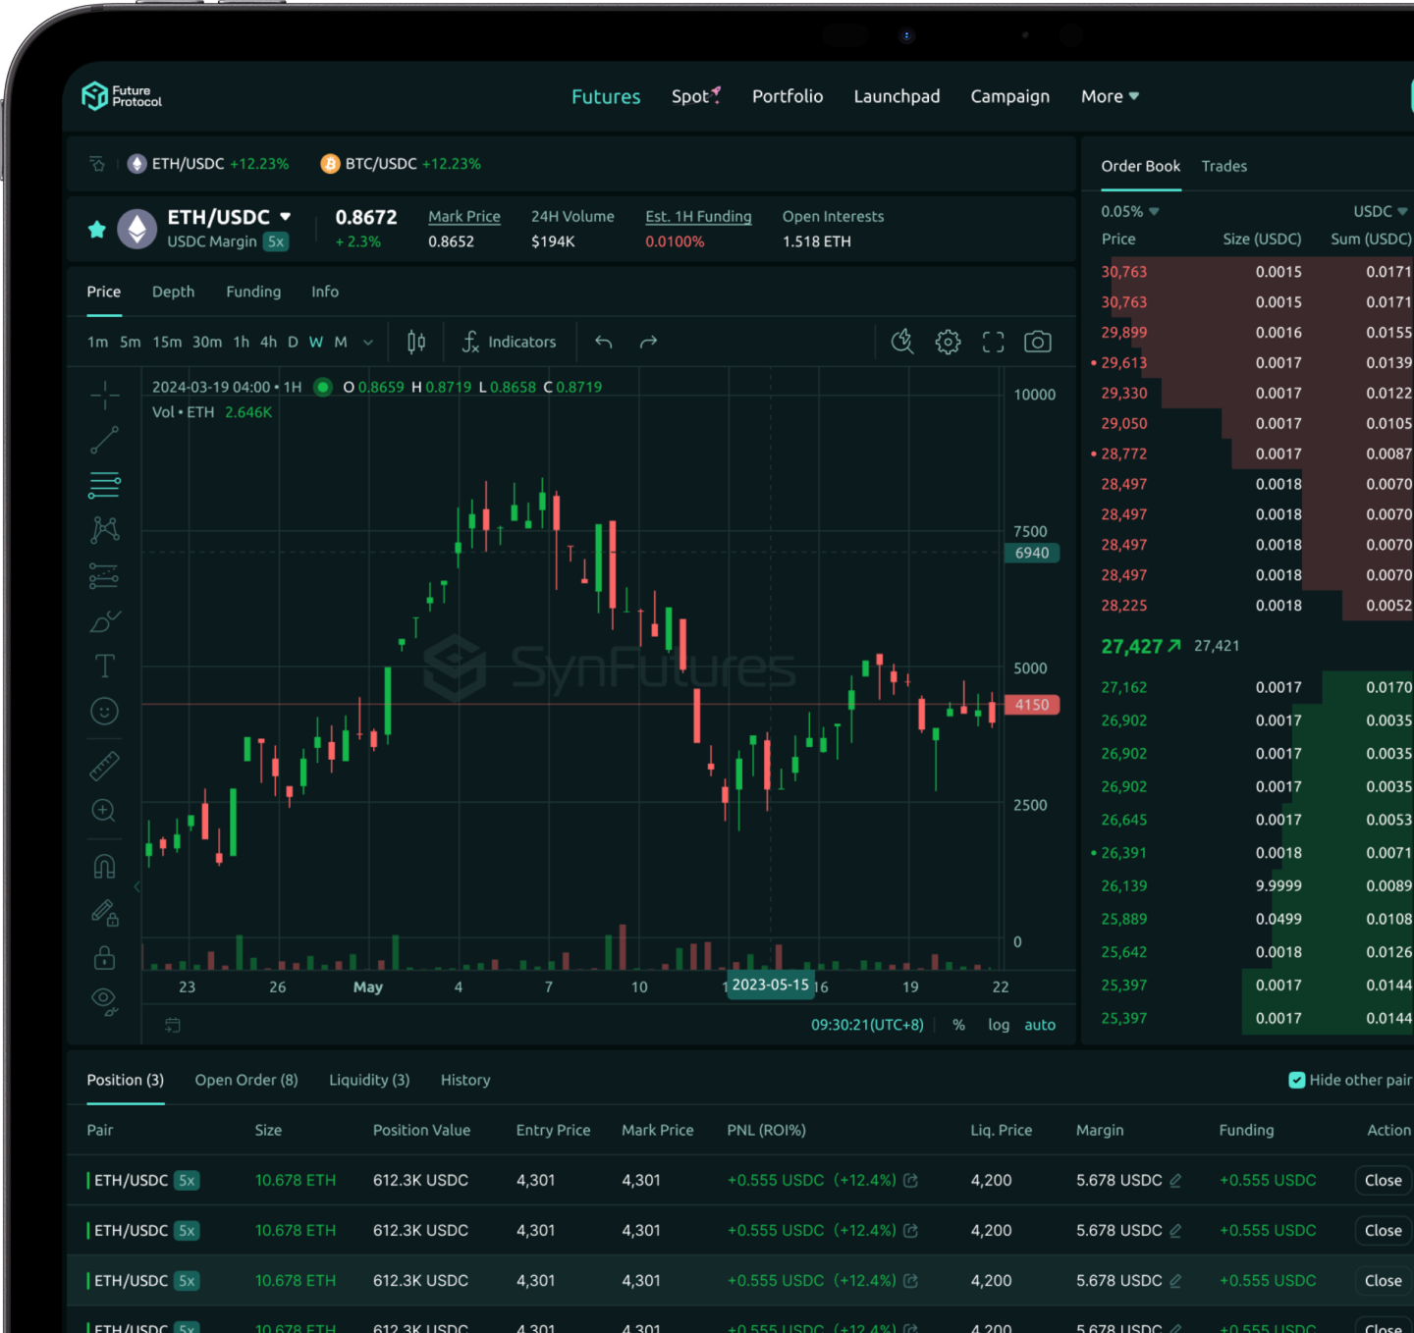Toggle stay in drawing mode pencil lock
This screenshot has height=1333, width=1414.
[104, 913]
